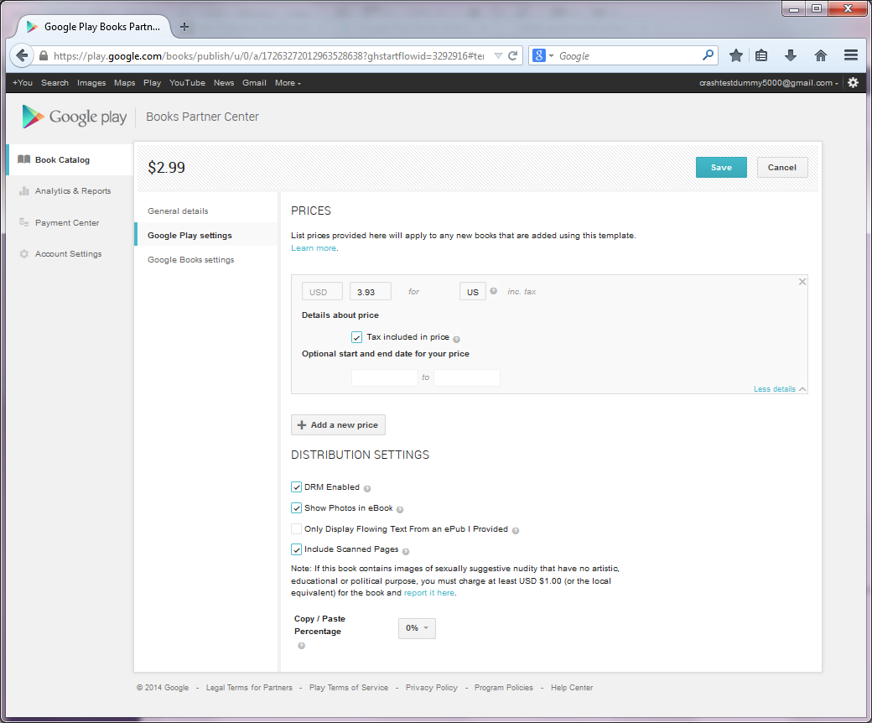Select Google Play settings tab
This screenshot has width=872, height=723.
205,235
